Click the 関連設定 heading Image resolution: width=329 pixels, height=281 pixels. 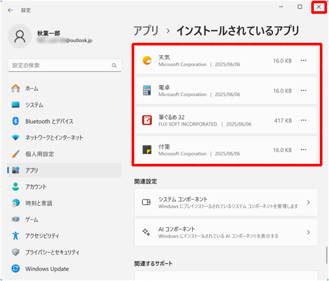145,182
